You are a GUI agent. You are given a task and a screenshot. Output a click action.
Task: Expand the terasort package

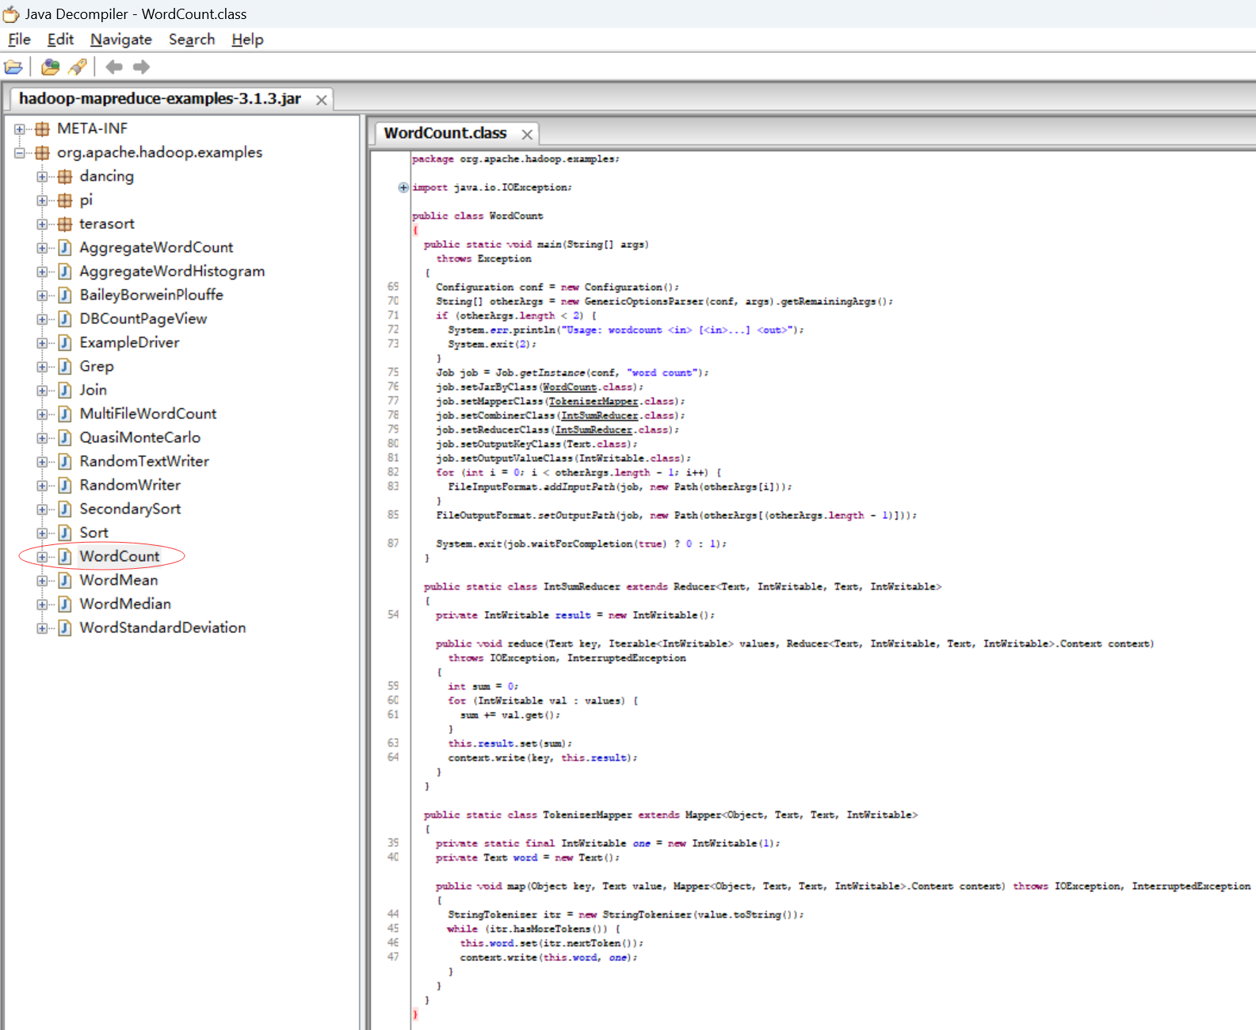click(42, 224)
